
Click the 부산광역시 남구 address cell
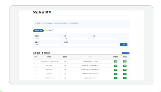(90, 78)
